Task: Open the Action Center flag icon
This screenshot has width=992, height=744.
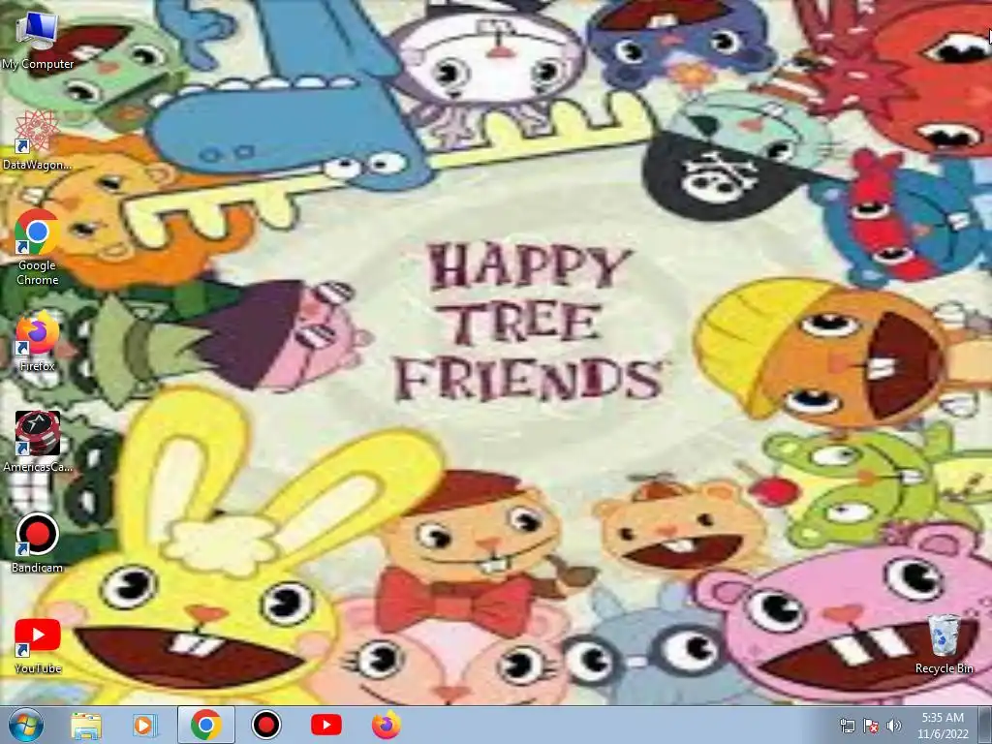Action: (871, 726)
